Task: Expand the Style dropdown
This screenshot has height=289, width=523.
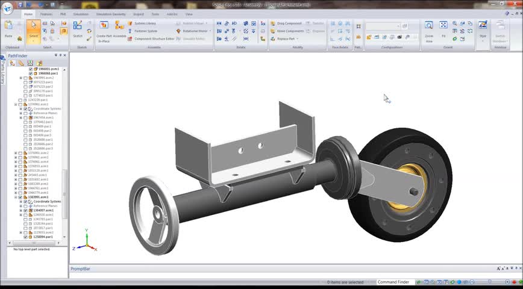Action: 483,41
